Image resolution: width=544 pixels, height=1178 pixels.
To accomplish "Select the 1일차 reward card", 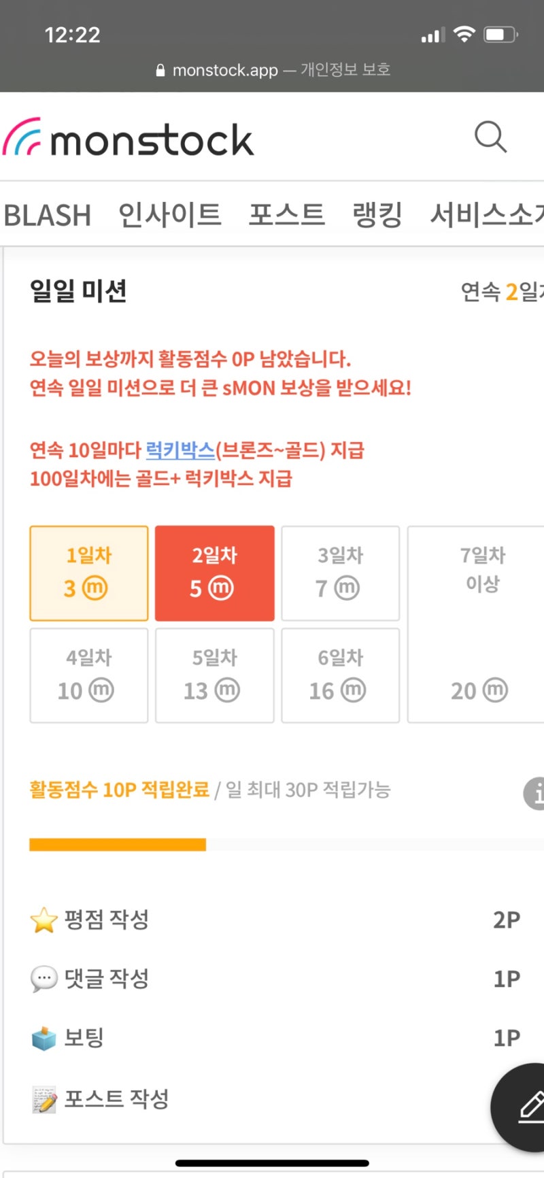I will point(88,572).
